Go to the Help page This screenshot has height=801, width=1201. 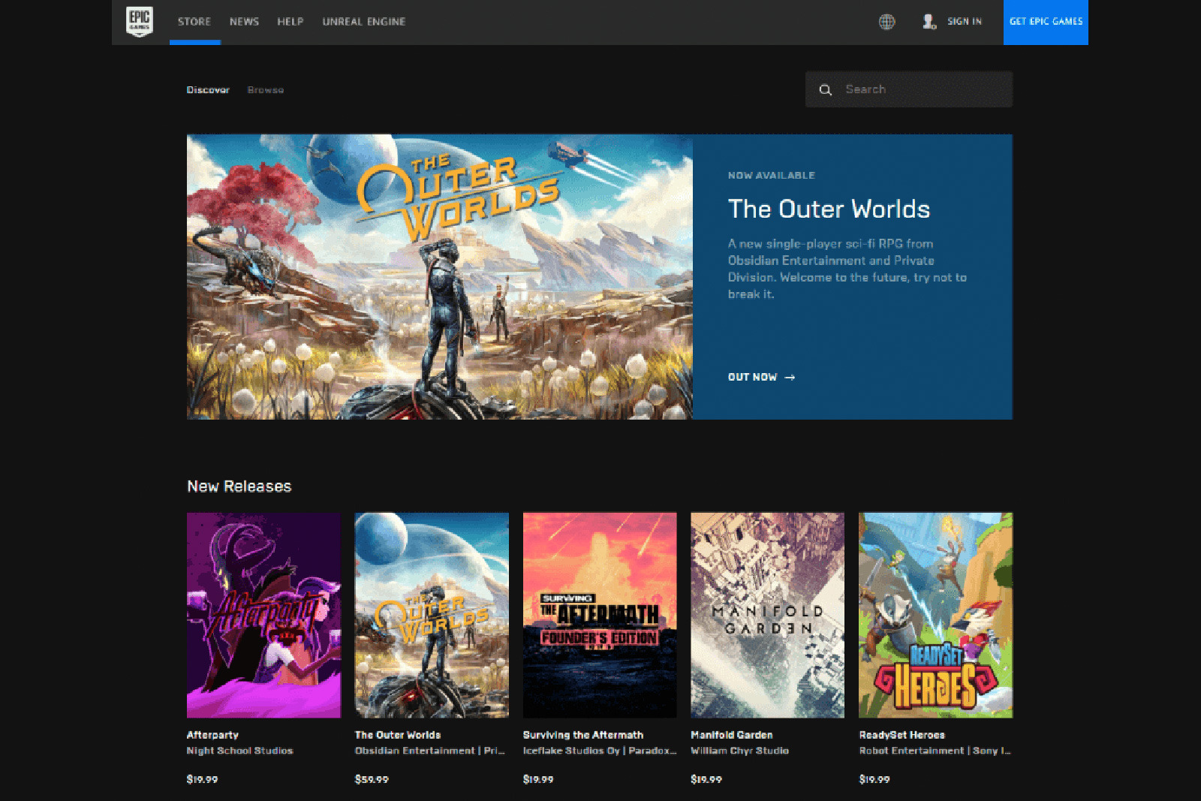pyautogui.click(x=290, y=22)
